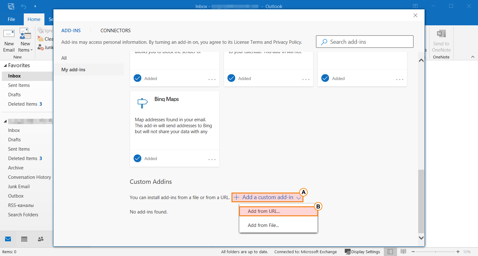Choose Add from File menu option
The width and height of the screenshot is (478, 256).
click(x=263, y=225)
